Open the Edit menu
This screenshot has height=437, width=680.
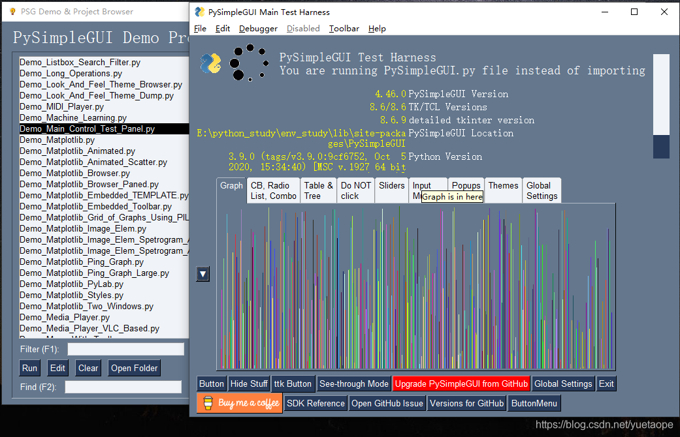pyautogui.click(x=223, y=29)
